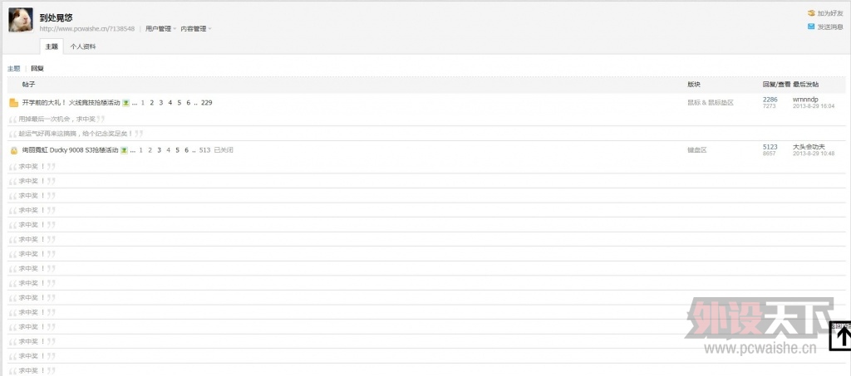Switch to the 个人资料 tab
The width and height of the screenshot is (851, 376).
pyautogui.click(x=82, y=46)
